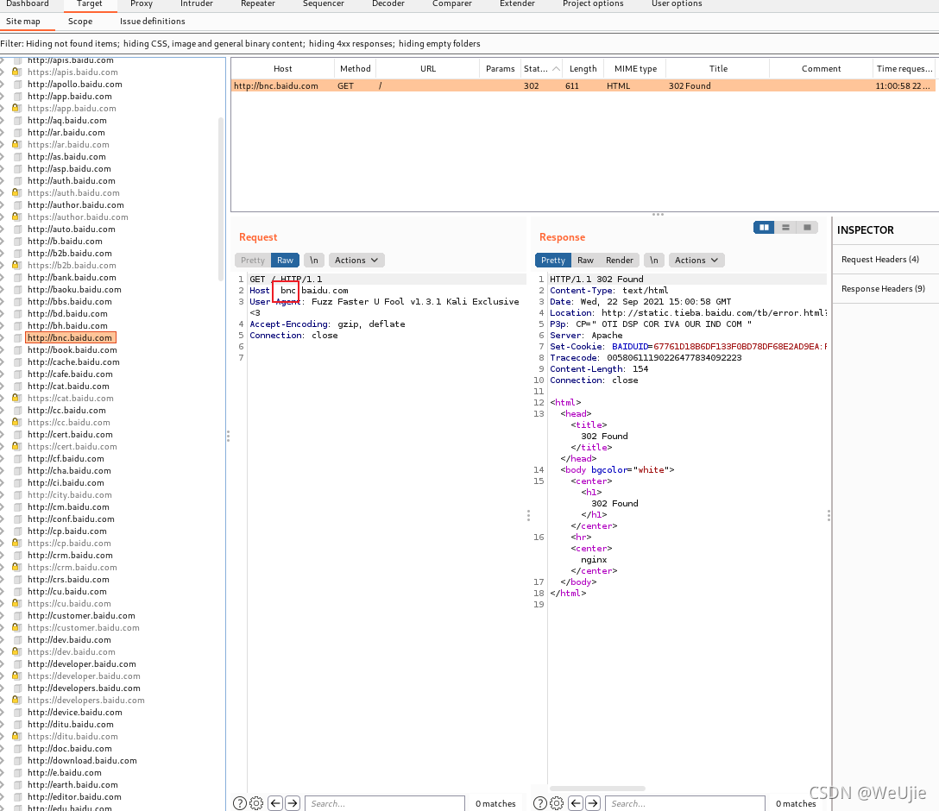
Task: Click lock icon of https://apis.baidu.com
Action: pyautogui.click(x=16, y=72)
